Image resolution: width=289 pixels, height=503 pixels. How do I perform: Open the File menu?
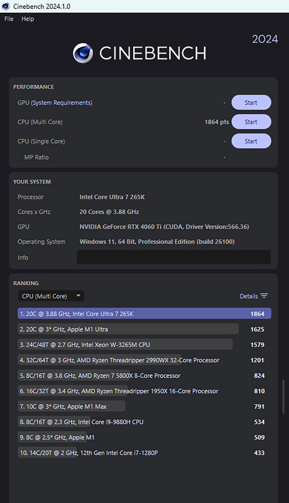9,19
